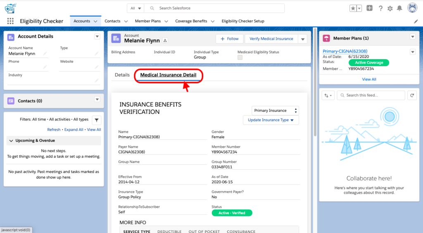The height and width of the screenshot is (233, 423).
Task: Open the App Launcher grid icon
Action: [x=10, y=21]
